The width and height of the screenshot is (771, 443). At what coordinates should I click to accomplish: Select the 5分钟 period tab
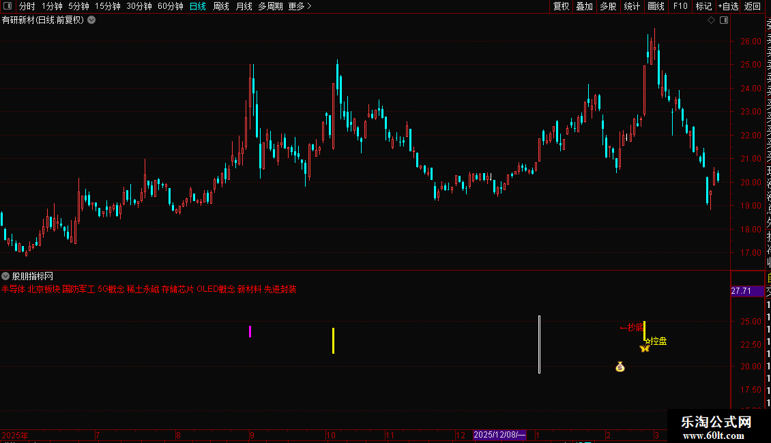click(x=78, y=6)
